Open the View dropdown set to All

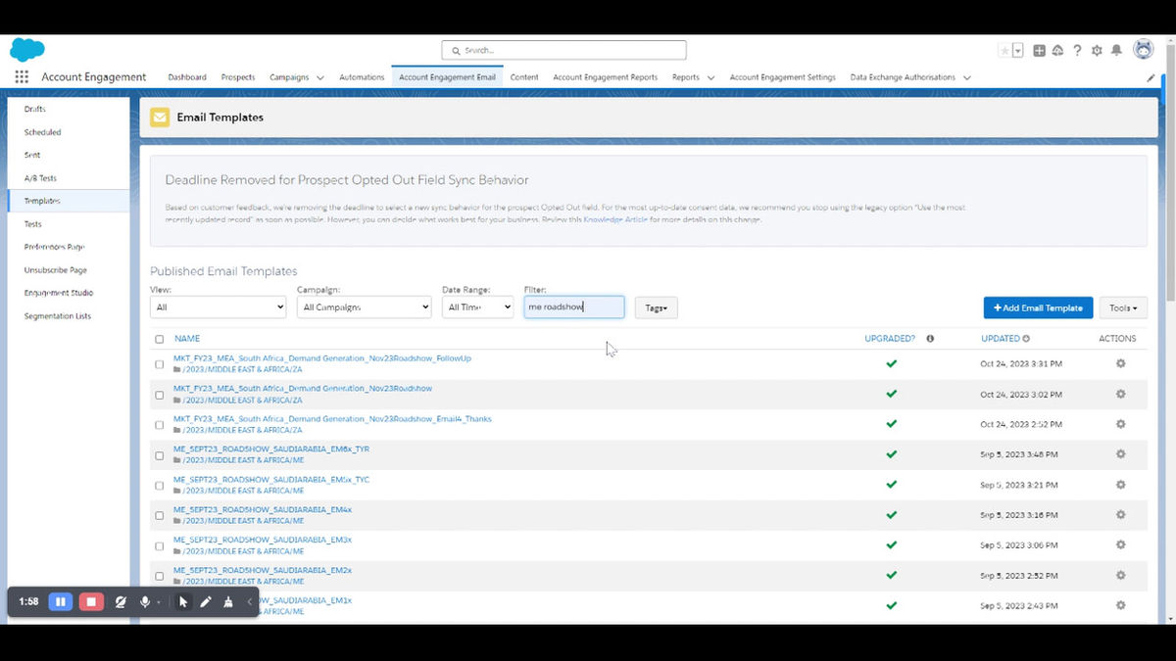coord(218,307)
